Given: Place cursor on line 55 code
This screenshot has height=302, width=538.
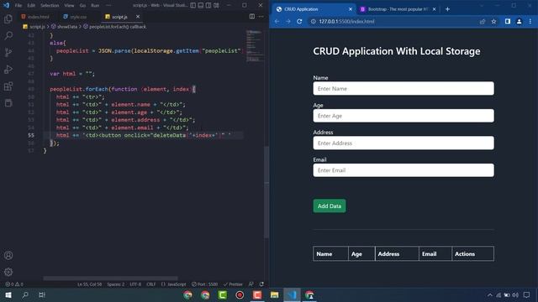Looking at the screenshot, I should point(144,135).
